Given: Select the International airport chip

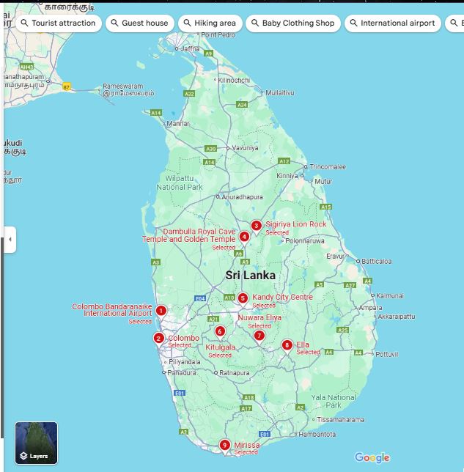Looking at the screenshot, I should pyautogui.click(x=392, y=23).
